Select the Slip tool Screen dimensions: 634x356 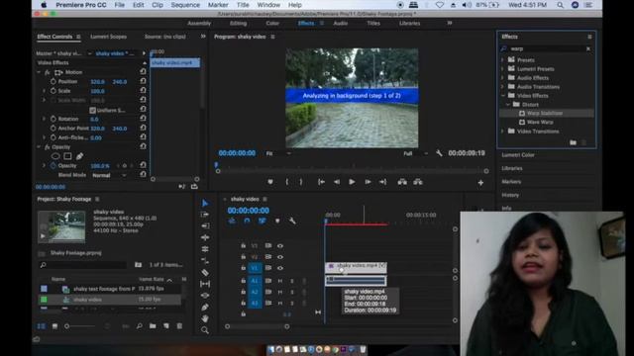click(205, 284)
